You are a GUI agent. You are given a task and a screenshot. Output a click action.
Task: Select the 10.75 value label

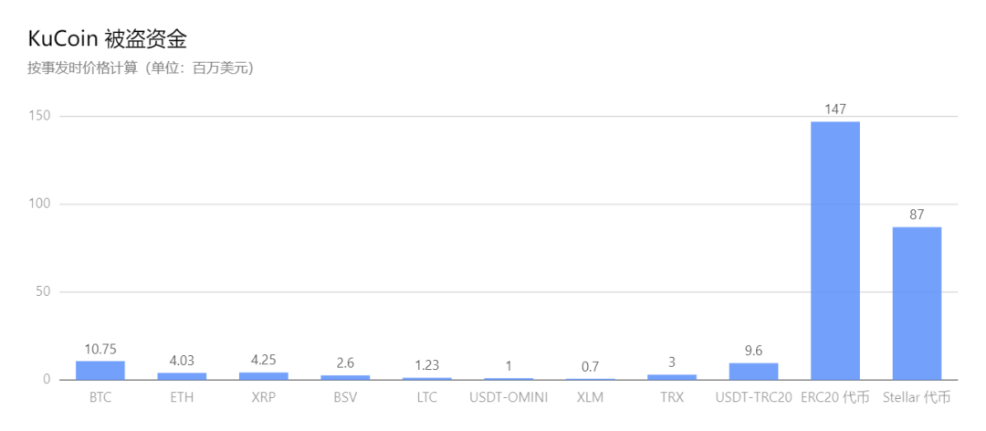[x=100, y=349]
